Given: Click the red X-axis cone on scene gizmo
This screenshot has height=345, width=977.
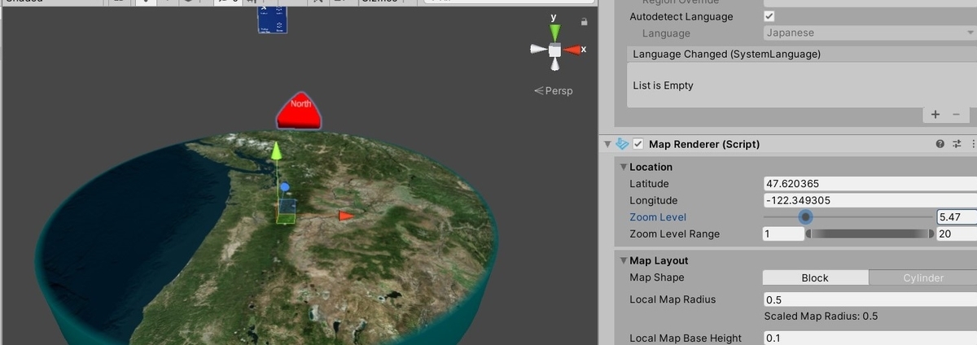Looking at the screenshot, I should 572,50.
